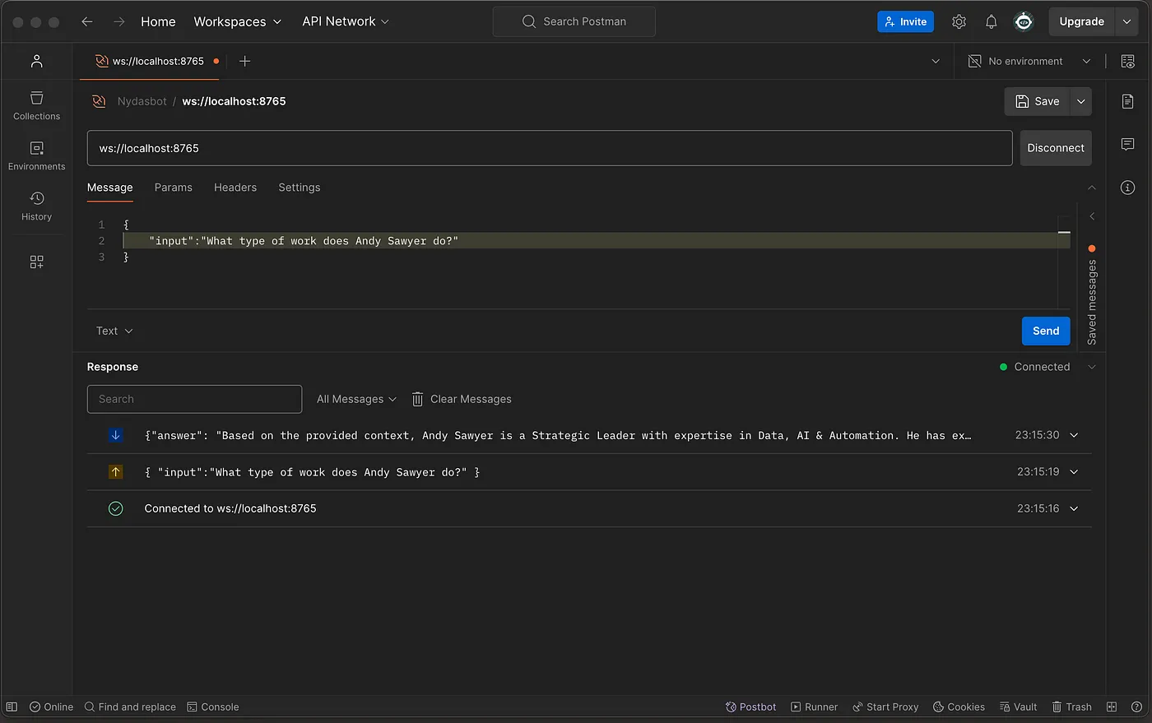Open a new tab with plus icon
The height and width of the screenshot is (723, 1152).
[244, 61]
